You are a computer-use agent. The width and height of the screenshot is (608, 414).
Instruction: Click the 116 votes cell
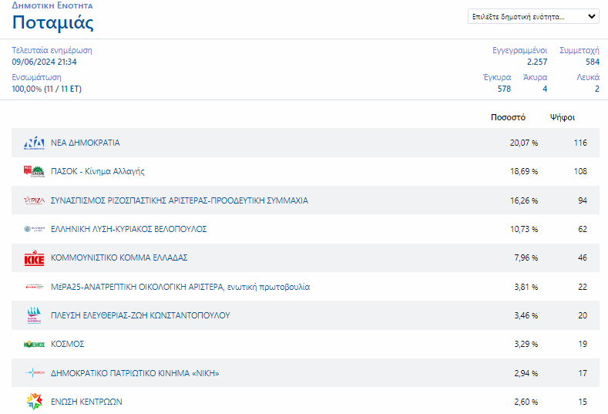pos(580,143)
